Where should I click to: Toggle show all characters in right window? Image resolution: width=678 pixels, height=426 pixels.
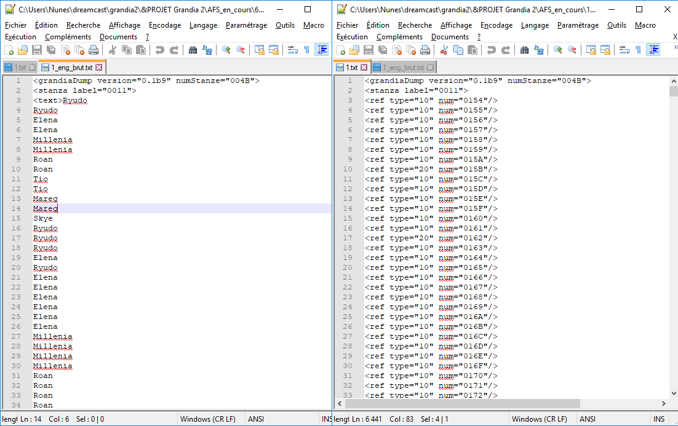638,50
